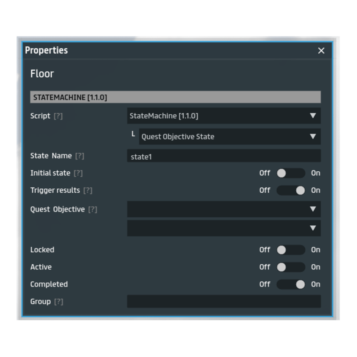Click the help icon next to Script
Viewport: 357px width, 357px height.
tap(58, 116)
